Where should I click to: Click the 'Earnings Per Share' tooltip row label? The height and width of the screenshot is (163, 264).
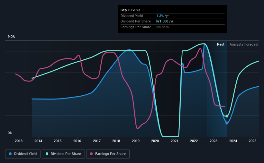coord(136,27)
